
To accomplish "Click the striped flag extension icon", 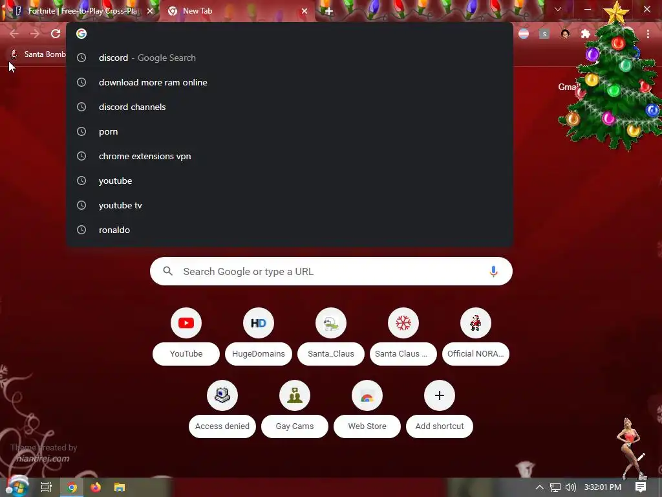I will click(x=524, y=34).
